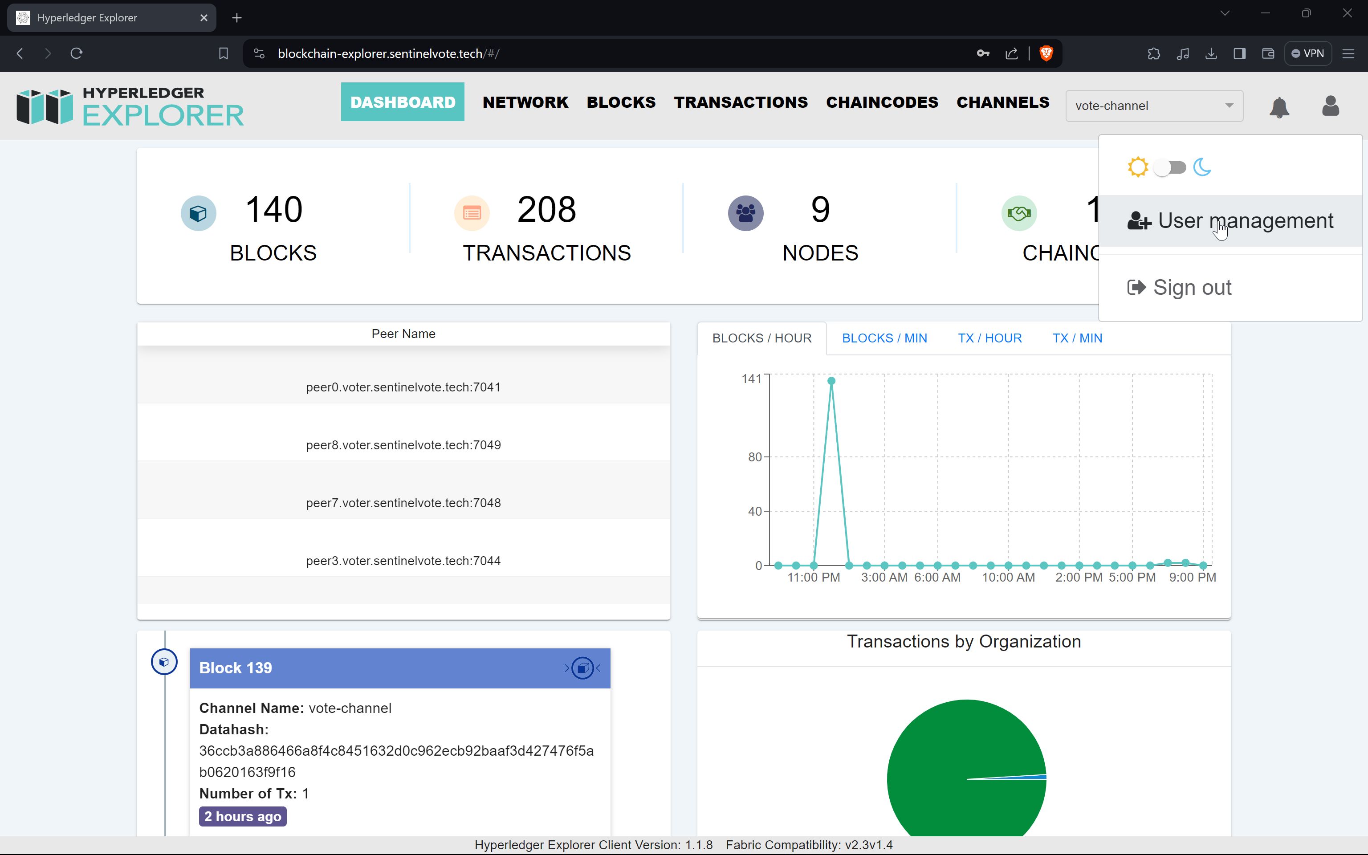
Task: Click the Hyperledger Explorer logo
Action: 130,106
